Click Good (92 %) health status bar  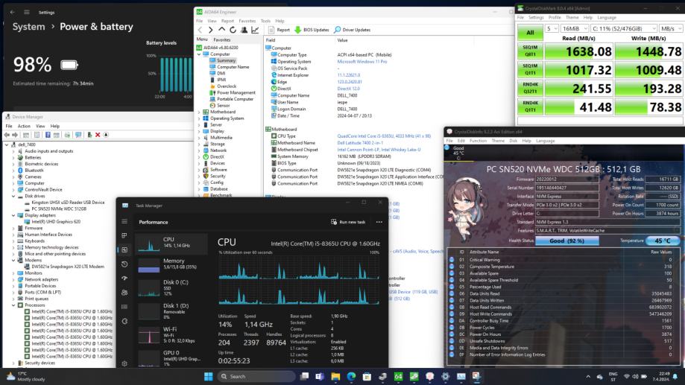(567, 241)
